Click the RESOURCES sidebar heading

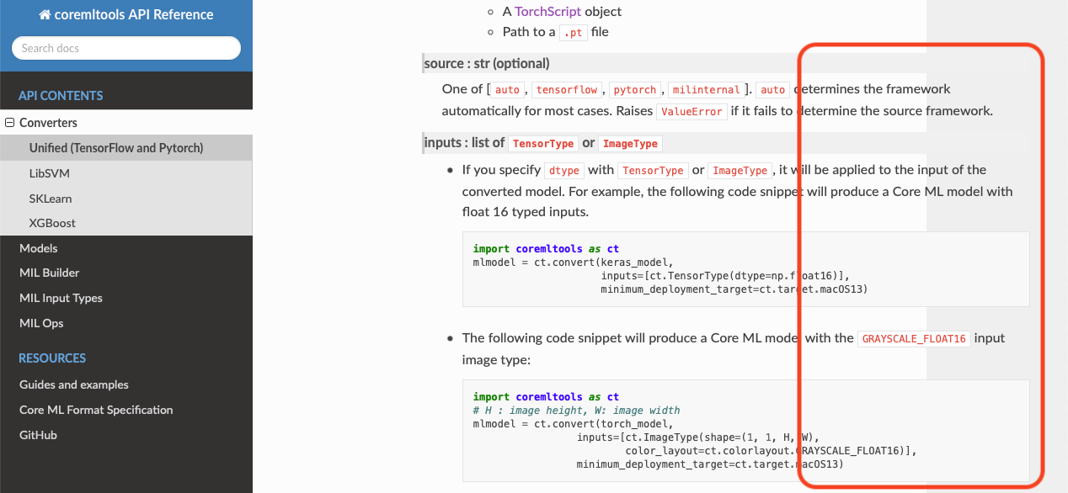[x=52, y=358]
